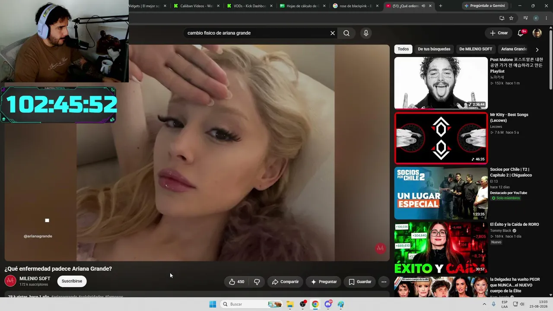Open a new Chrome tab
The image size is (553, 311).
pos(441,6)
